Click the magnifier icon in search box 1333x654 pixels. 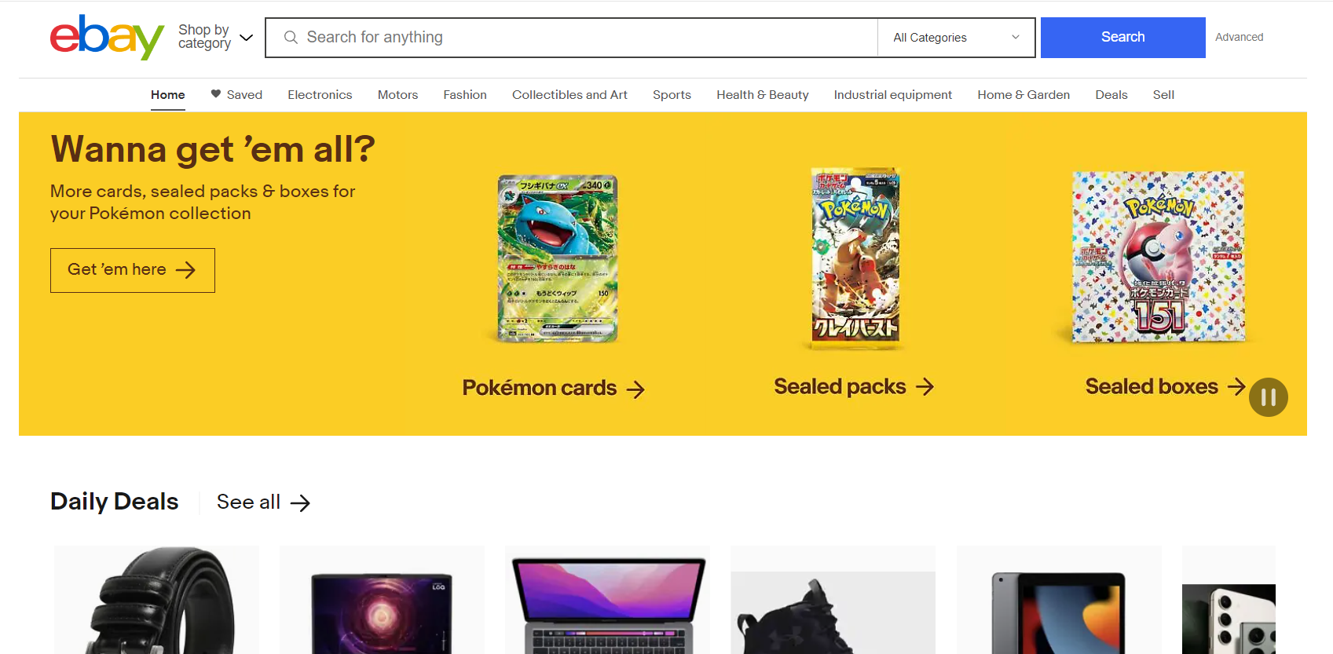point(291,38)
